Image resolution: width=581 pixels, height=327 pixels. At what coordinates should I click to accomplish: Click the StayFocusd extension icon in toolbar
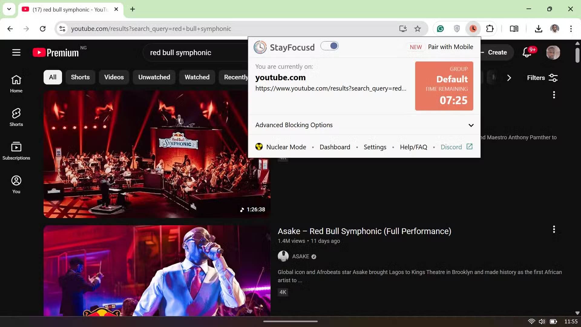click(473, 29)
